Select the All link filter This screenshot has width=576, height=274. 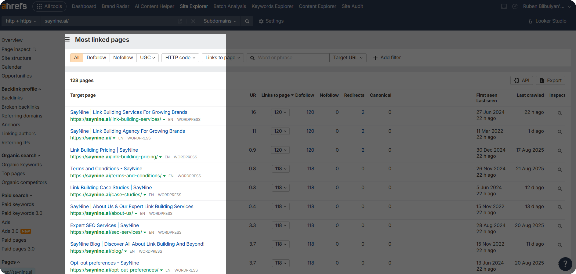click(x=77, y=58)
